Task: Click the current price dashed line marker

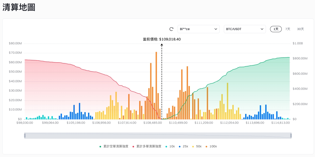Action: [162, 78]
